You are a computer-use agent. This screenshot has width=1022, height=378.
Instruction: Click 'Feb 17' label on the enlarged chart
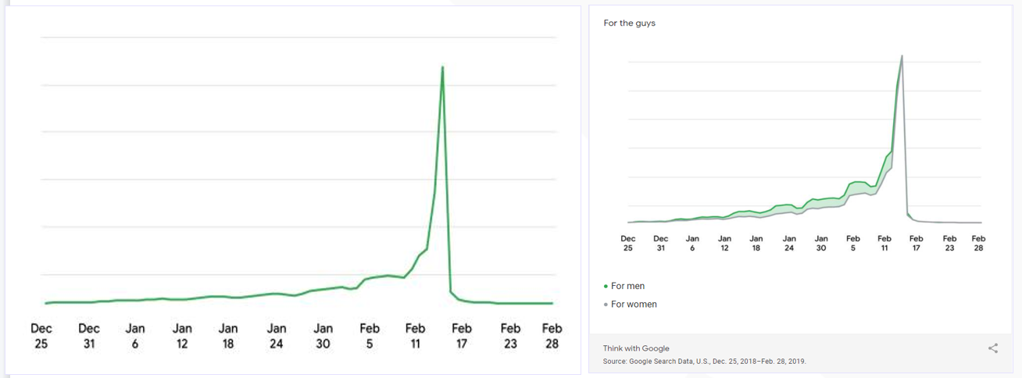(462, 336)
